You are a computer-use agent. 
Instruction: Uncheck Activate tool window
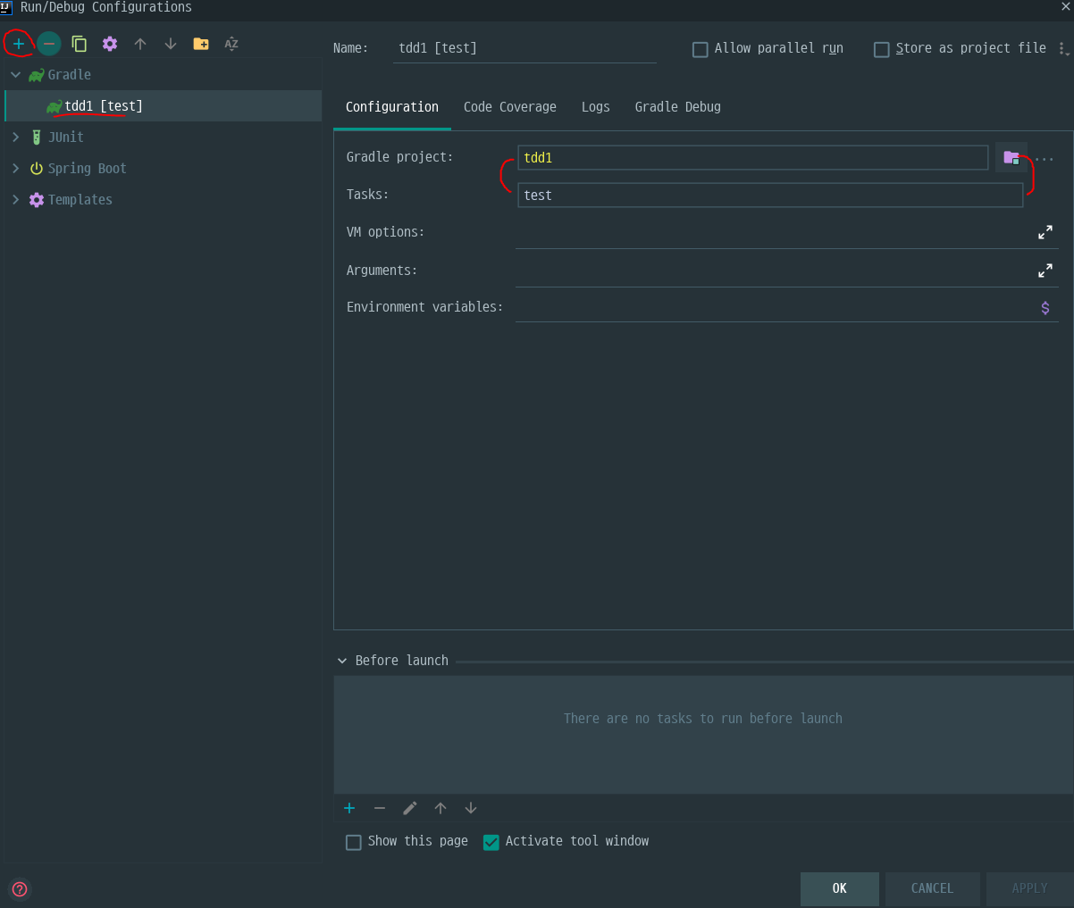point(491,842)
